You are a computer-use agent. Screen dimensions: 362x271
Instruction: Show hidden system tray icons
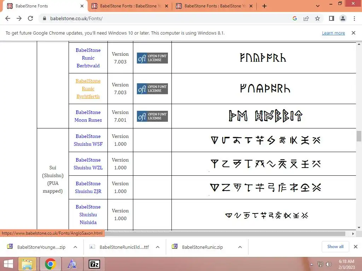(x=312, y=264)
